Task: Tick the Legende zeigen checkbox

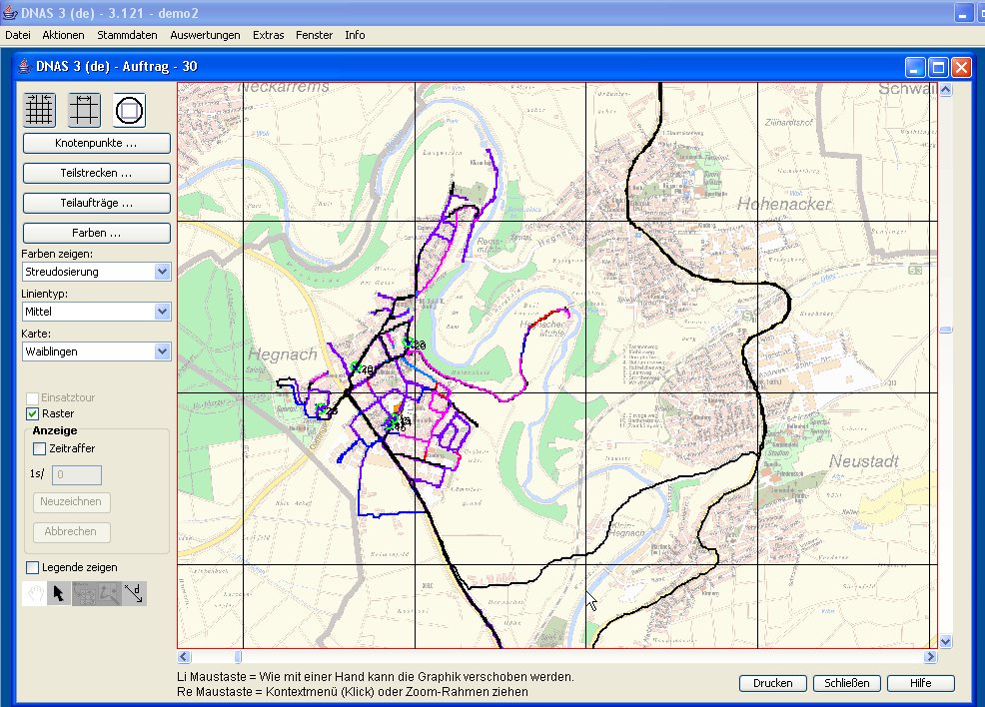Action: (x=33, y=567)
